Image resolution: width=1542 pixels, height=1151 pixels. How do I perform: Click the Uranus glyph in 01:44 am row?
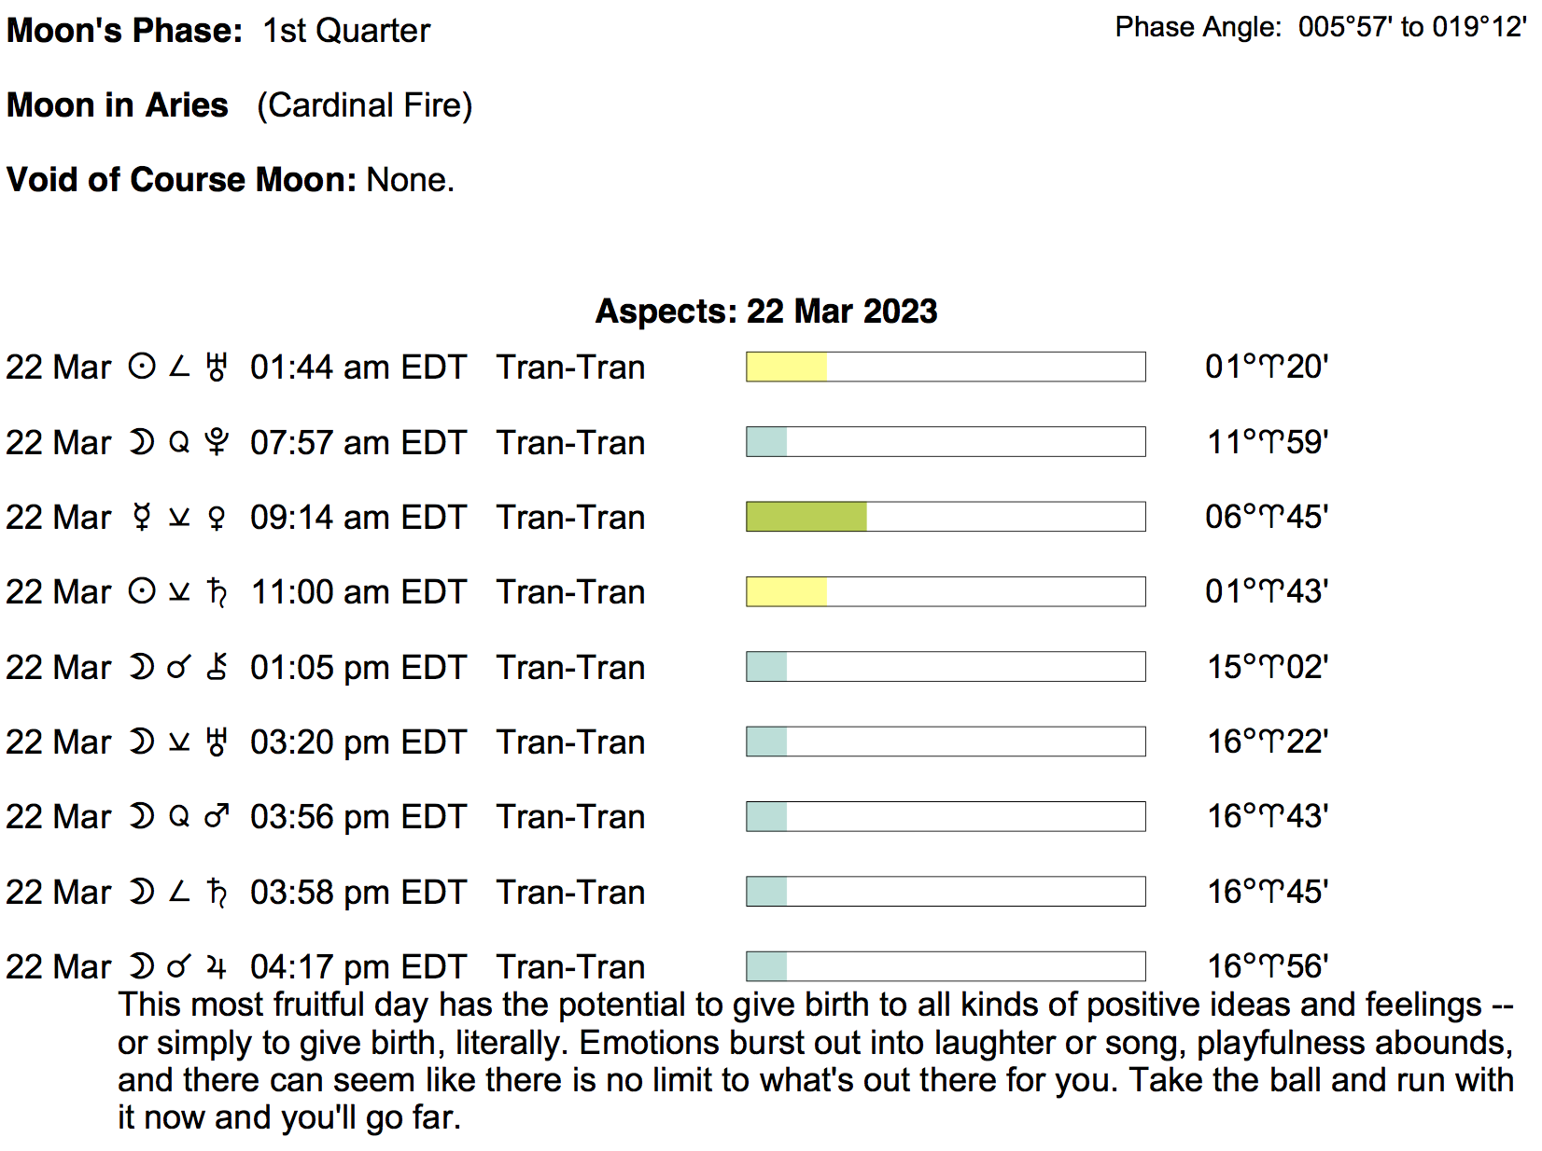click(217, 367)
